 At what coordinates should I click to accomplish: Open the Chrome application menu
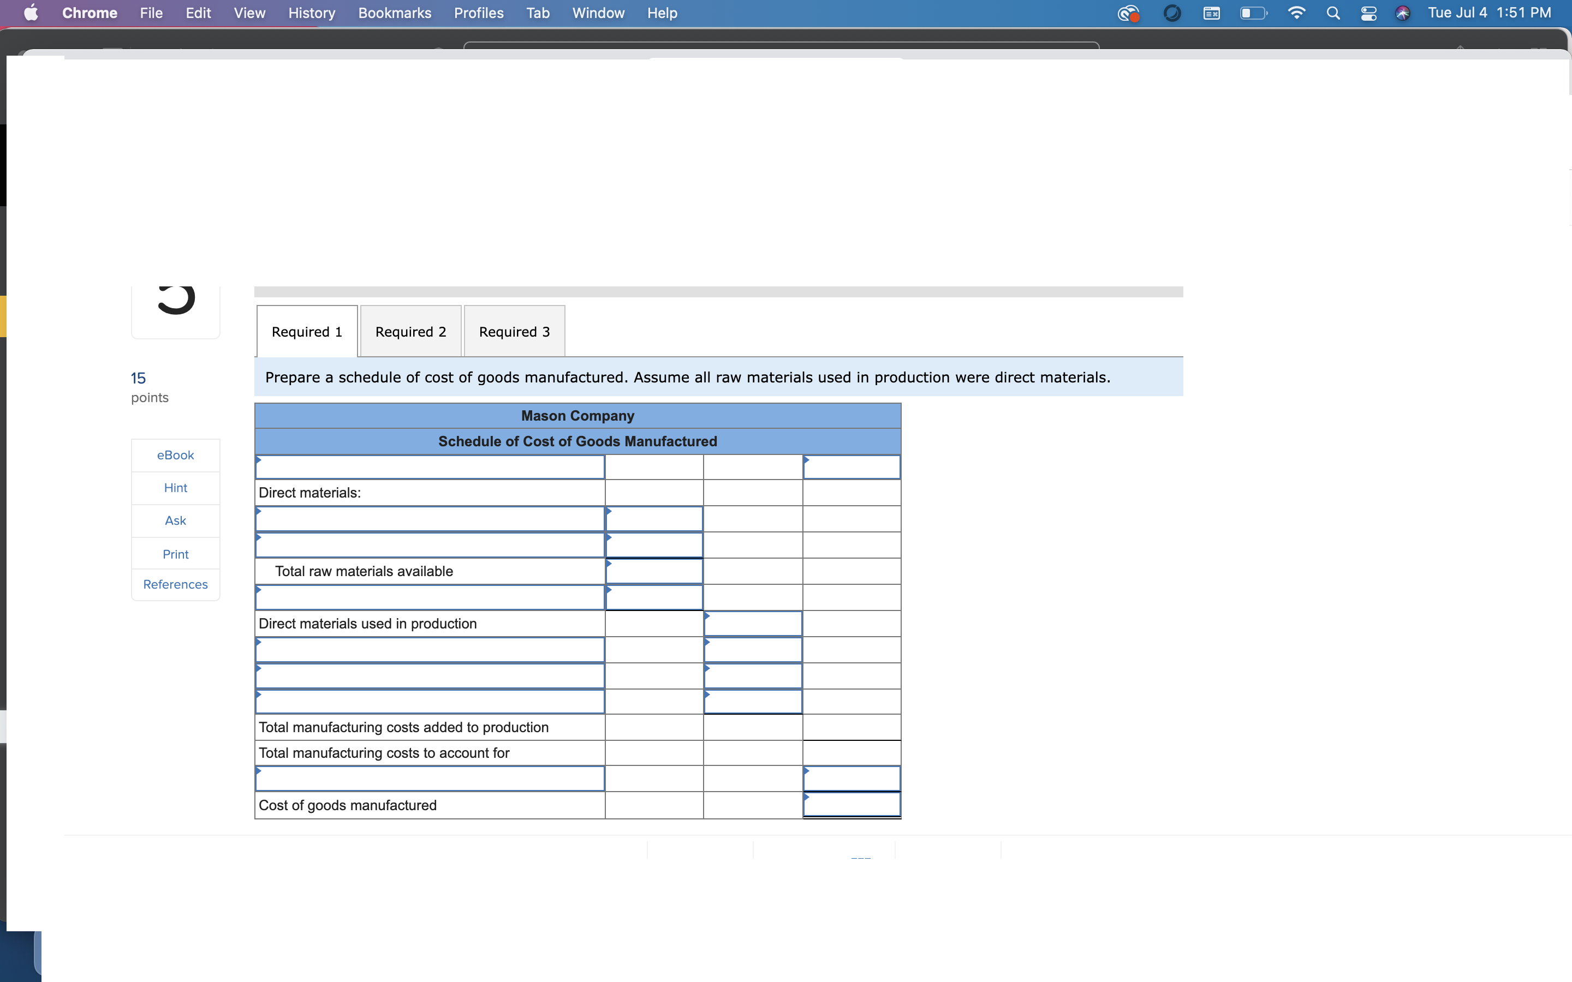pos(90,13)
